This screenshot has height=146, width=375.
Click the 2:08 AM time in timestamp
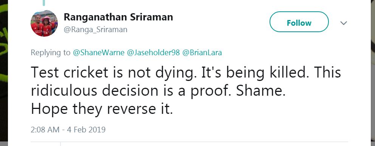45,129
